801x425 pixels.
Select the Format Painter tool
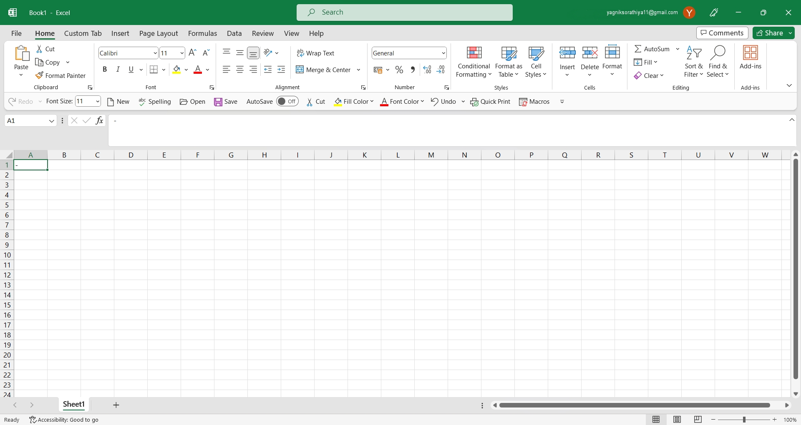tap(61, 75)
